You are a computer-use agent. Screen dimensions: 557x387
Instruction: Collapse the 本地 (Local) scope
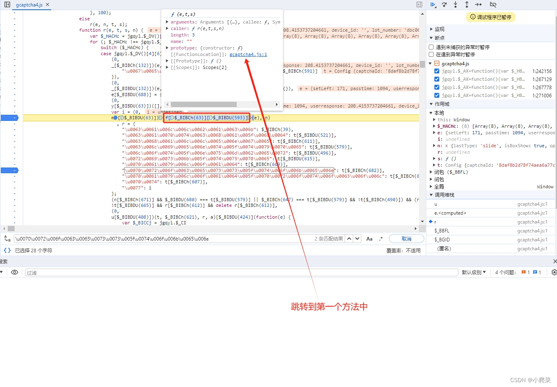431,113
